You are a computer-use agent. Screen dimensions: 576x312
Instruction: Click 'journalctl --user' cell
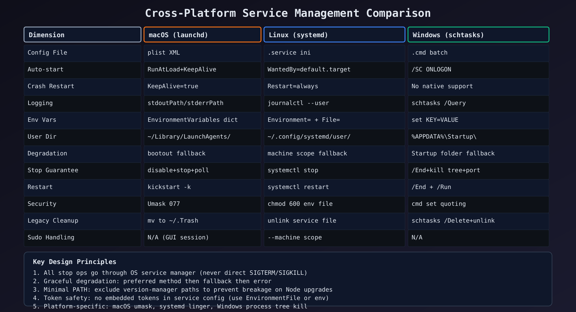tap(334, 104)
